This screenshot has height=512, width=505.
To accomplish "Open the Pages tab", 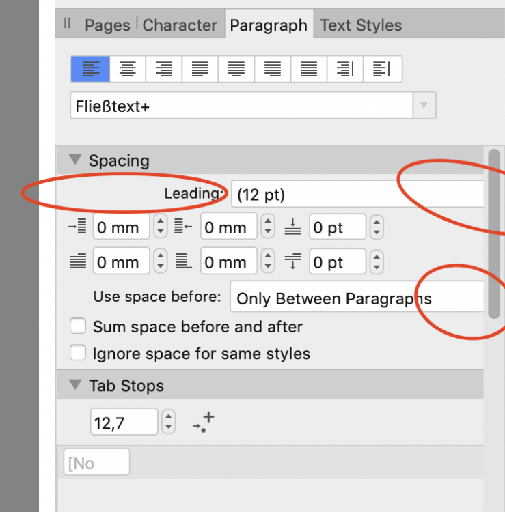I will tap(108, 26).
